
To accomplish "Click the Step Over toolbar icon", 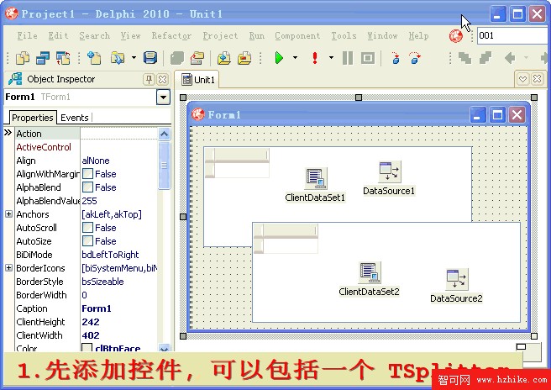I will [415, 58].
